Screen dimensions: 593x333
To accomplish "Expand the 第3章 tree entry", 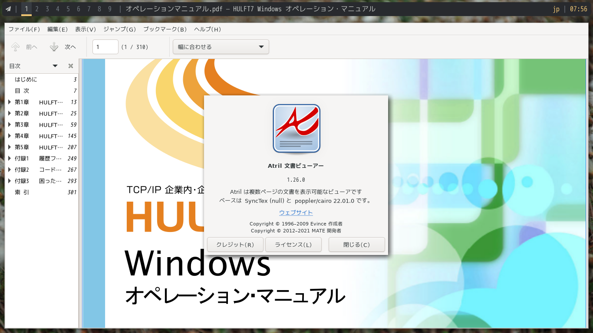I will coord(10,125).
